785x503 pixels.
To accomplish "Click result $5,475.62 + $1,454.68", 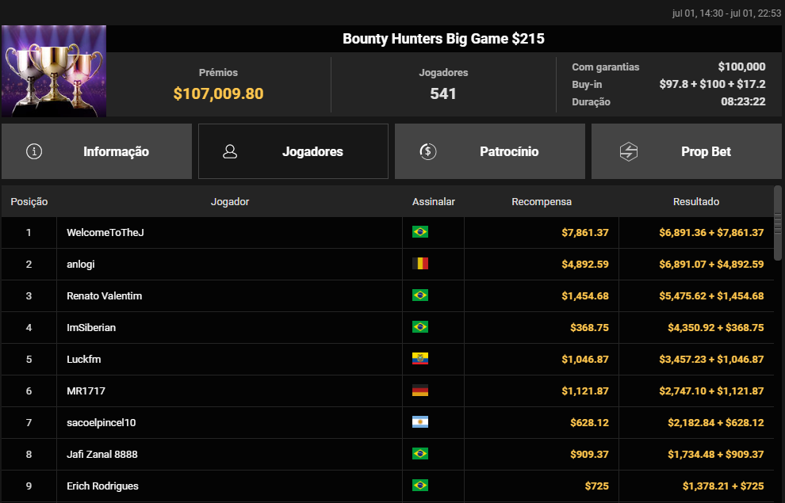I will pos(711,296).
